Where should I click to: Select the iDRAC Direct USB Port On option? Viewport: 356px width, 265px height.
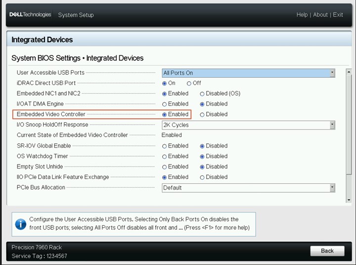click(165, 83)
